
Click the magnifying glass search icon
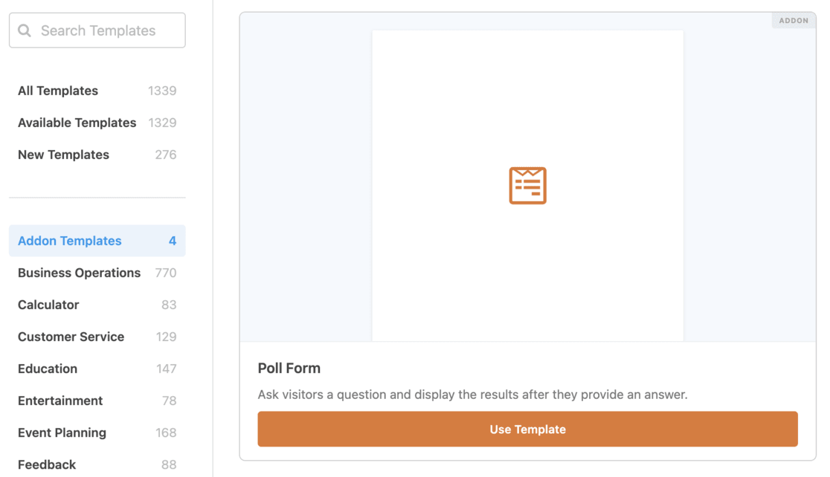25,30
